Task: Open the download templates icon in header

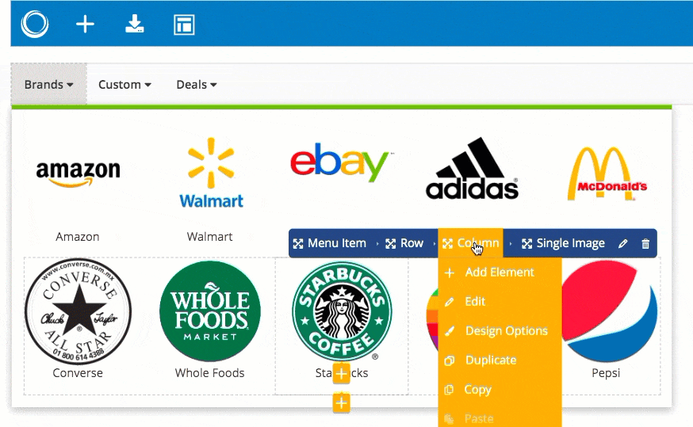Action: click(x=134, y=24)
